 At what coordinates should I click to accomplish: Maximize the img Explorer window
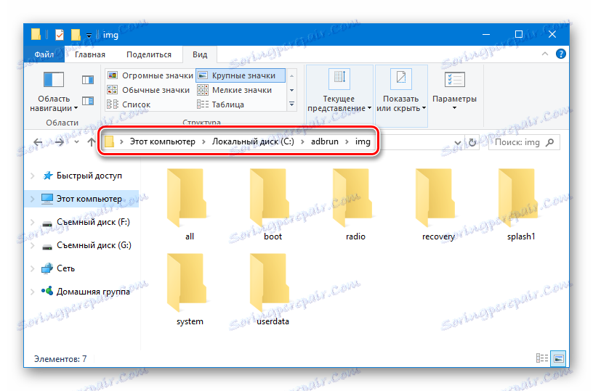point(519,35)
